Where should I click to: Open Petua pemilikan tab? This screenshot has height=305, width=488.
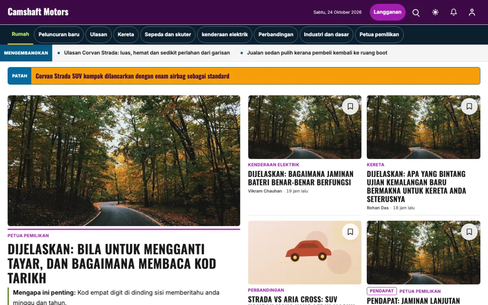(x=379, y=35)
